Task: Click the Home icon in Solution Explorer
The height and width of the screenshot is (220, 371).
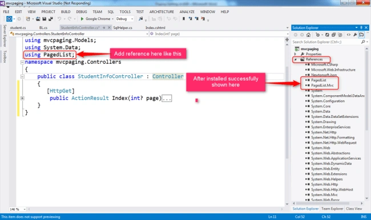Action: [x=308, y=35]
